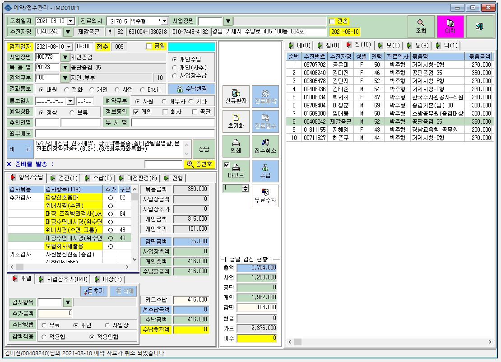Screen dimensions: 501x362
Task: Open the pink 이력 history button
Action: [450, 27]
